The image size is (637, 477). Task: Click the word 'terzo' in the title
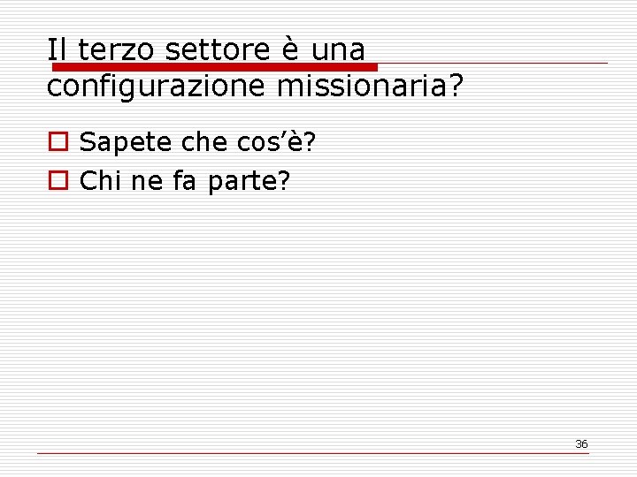click(116, 49)
